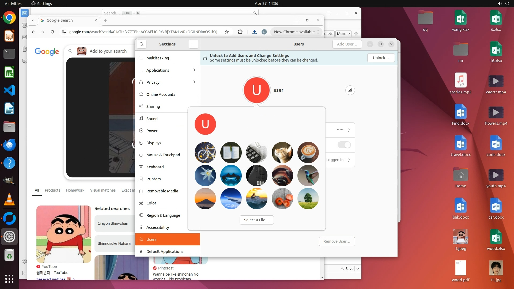Reload the Google Search page
The height and width of the screenshot is (289, 514).
tap(52, 32)
